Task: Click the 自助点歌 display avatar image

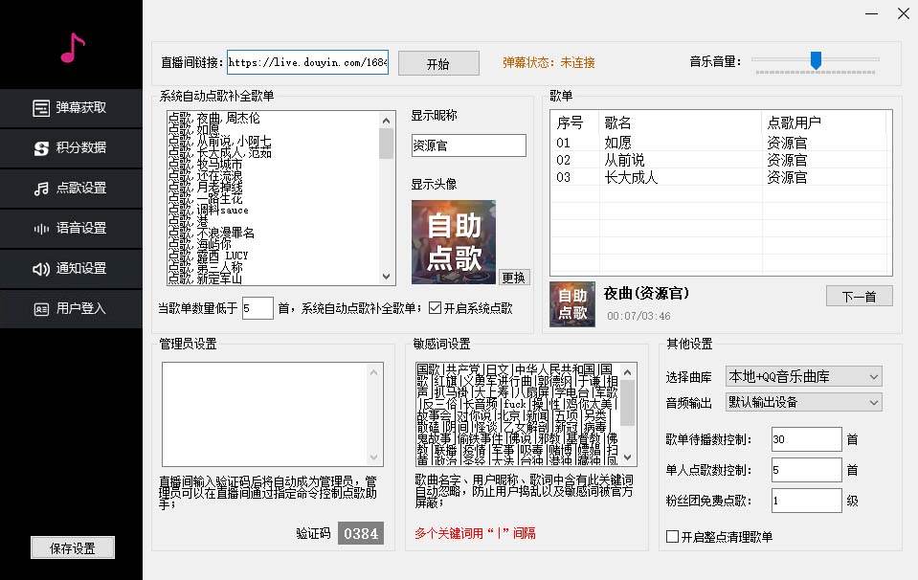Action: [x=453, y=240]
